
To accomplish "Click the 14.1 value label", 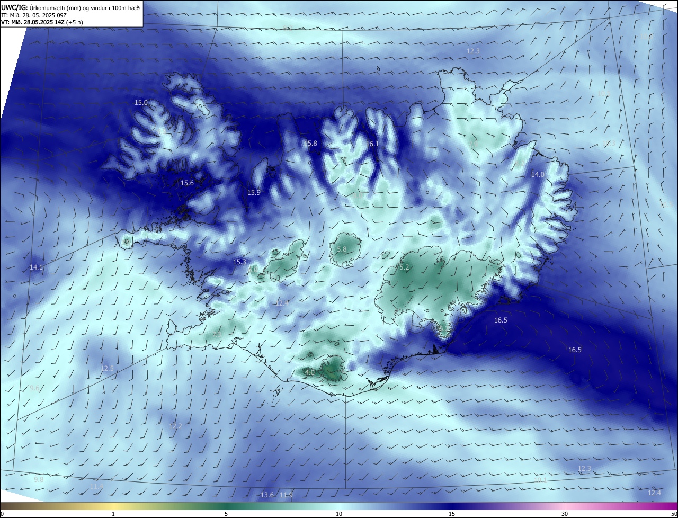I will 36,268.
